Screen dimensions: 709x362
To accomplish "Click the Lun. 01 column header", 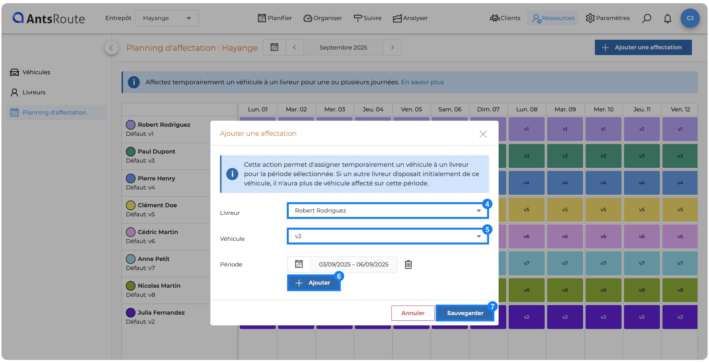I will pos(258,110).
